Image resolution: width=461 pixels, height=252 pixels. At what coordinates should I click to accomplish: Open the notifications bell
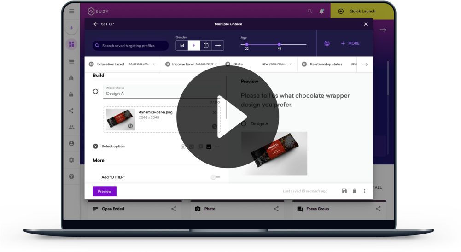(322, 11)
